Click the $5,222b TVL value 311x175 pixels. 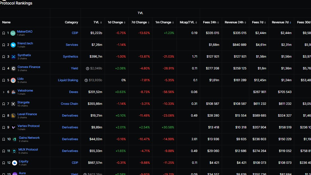[x=96, y=33]
